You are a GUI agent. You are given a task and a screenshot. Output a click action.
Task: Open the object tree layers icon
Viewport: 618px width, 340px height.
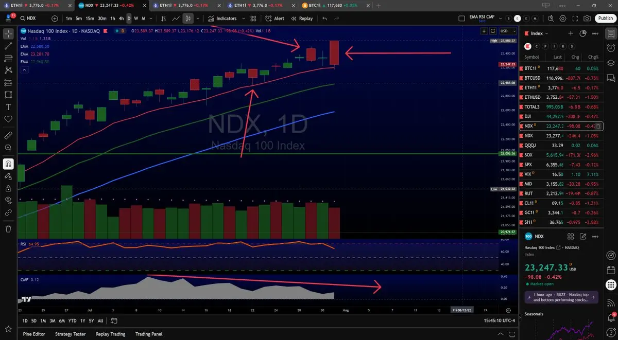coord(611,63)
